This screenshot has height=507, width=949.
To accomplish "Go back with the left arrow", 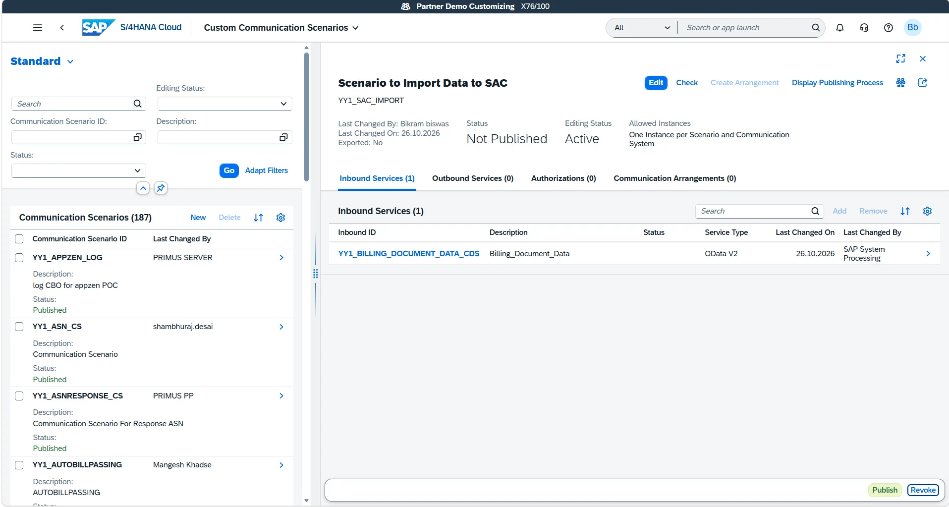I will pos(62,28).
